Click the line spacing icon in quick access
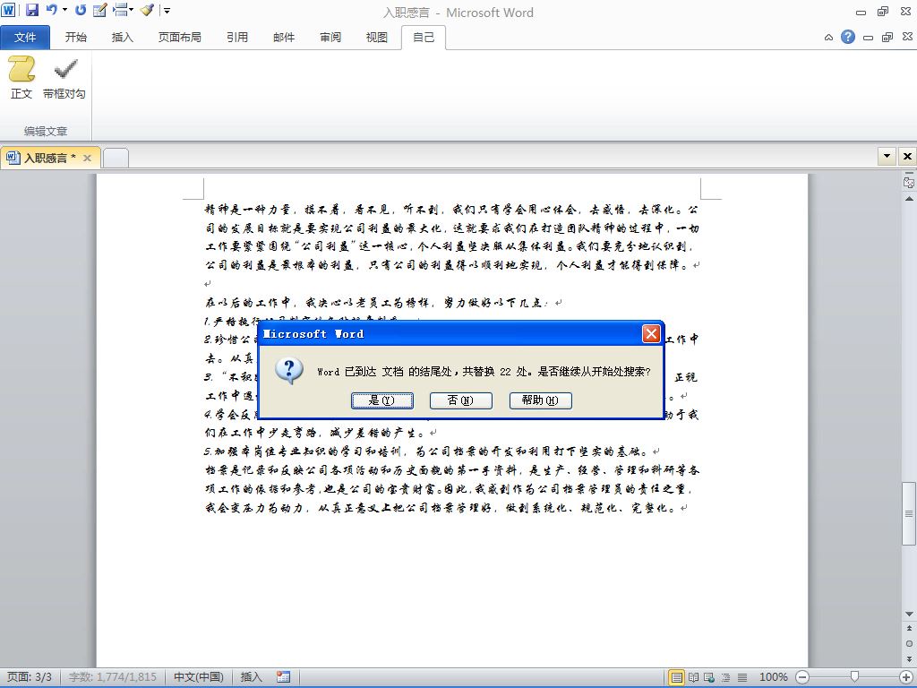Image resolution: width=917 pixels, height=688 pixels. pos(119,9)
